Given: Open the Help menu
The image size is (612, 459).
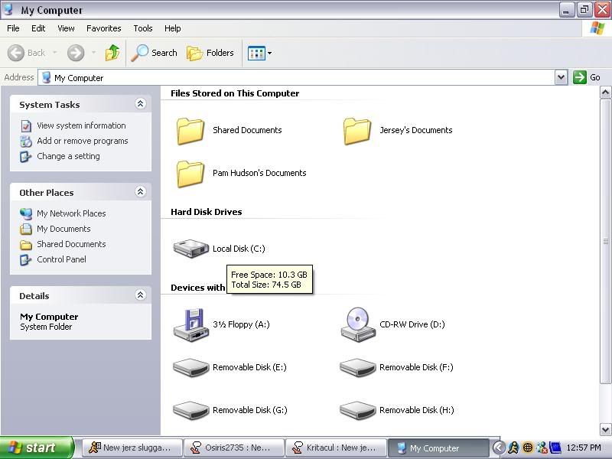Looking at the screenshot, I should (x=173, y=28).
